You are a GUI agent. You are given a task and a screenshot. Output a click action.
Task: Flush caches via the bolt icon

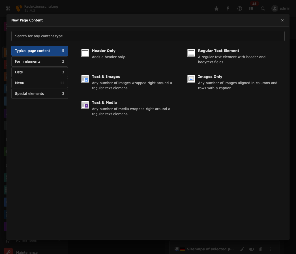pos(228,8)
